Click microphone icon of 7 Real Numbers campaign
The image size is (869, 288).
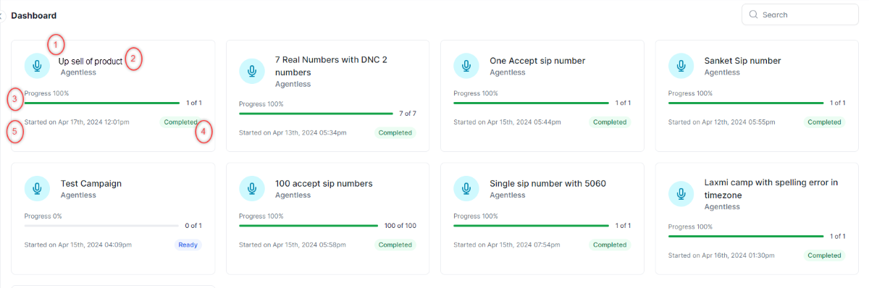tap(252, 72)
